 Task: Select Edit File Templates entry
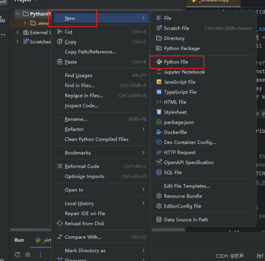point(203,186)
